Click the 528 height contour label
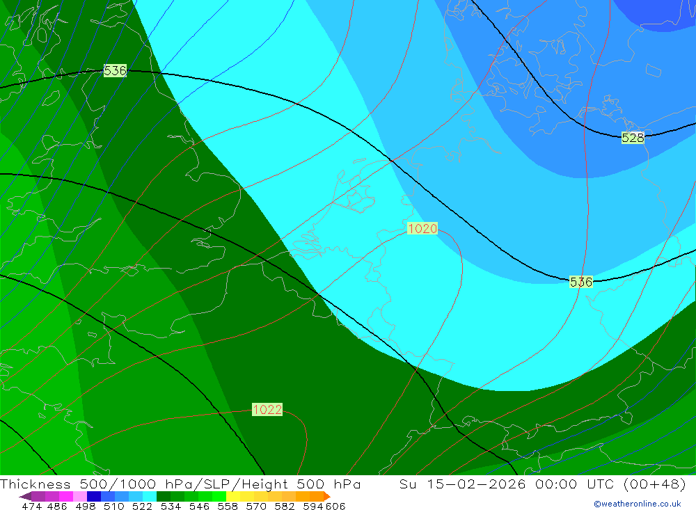 tap(633, 138)
